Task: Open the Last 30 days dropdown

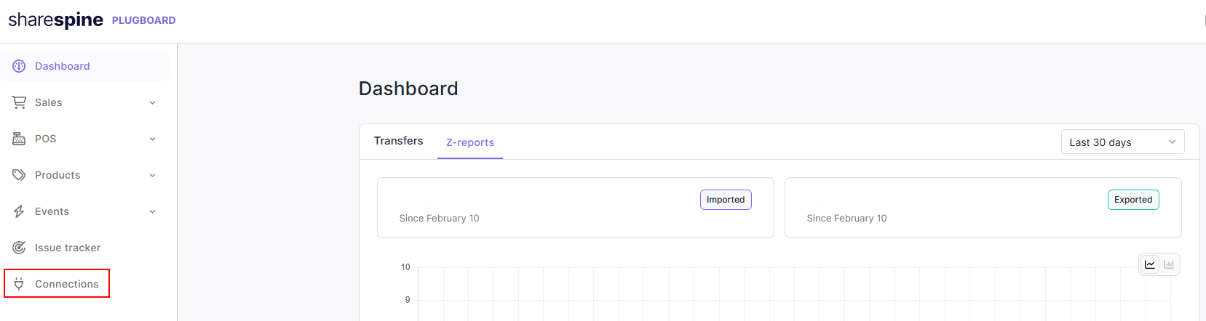Action: (x=1122, y=142)
